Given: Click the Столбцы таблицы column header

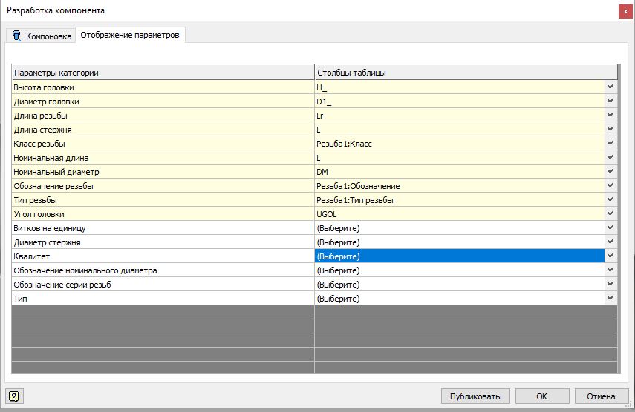Looking at the screenshot, I should (x=465, y=73).
